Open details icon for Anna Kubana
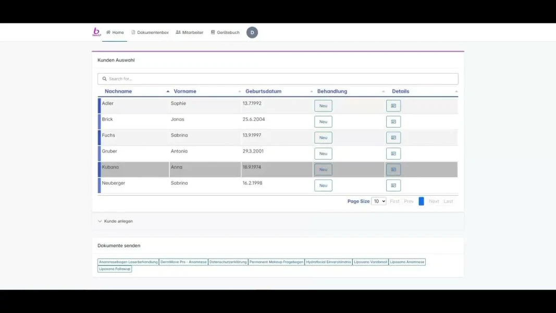Screen dimensions: 556x313 (x=393, y=170)
